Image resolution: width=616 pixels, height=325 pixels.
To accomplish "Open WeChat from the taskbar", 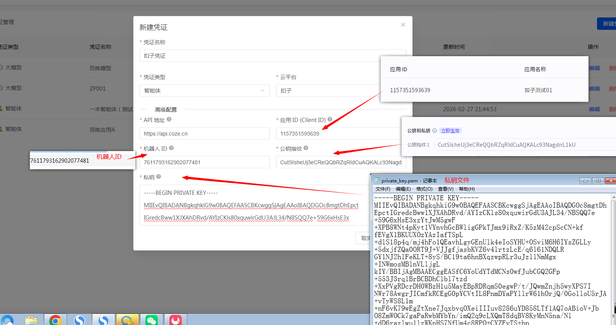I will click(151, 320).
